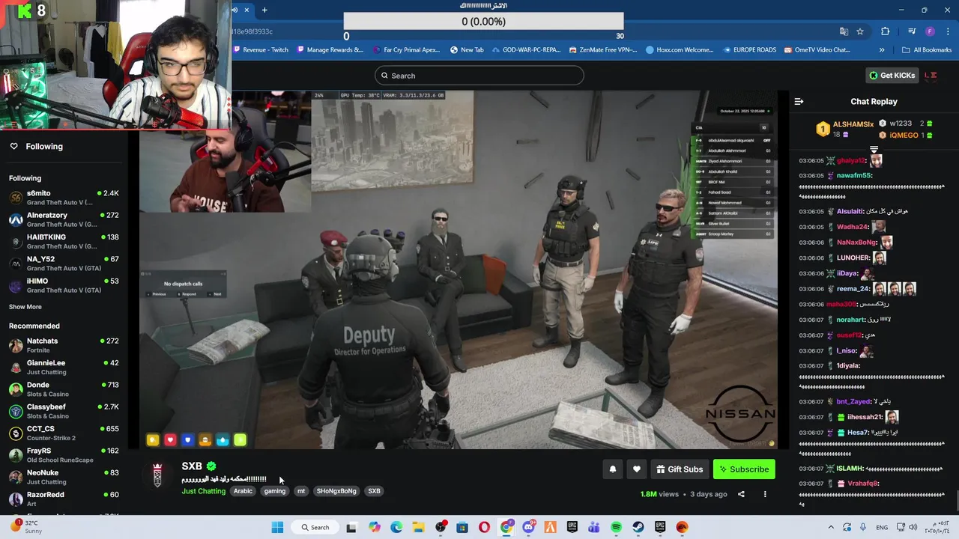Click the SXB channel avatar
The image size is (959, 539).
(157, 475)
